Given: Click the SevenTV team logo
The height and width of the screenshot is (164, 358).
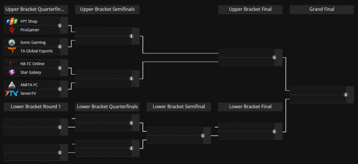Looking at the screenshot, I should (x=11, y=93).
